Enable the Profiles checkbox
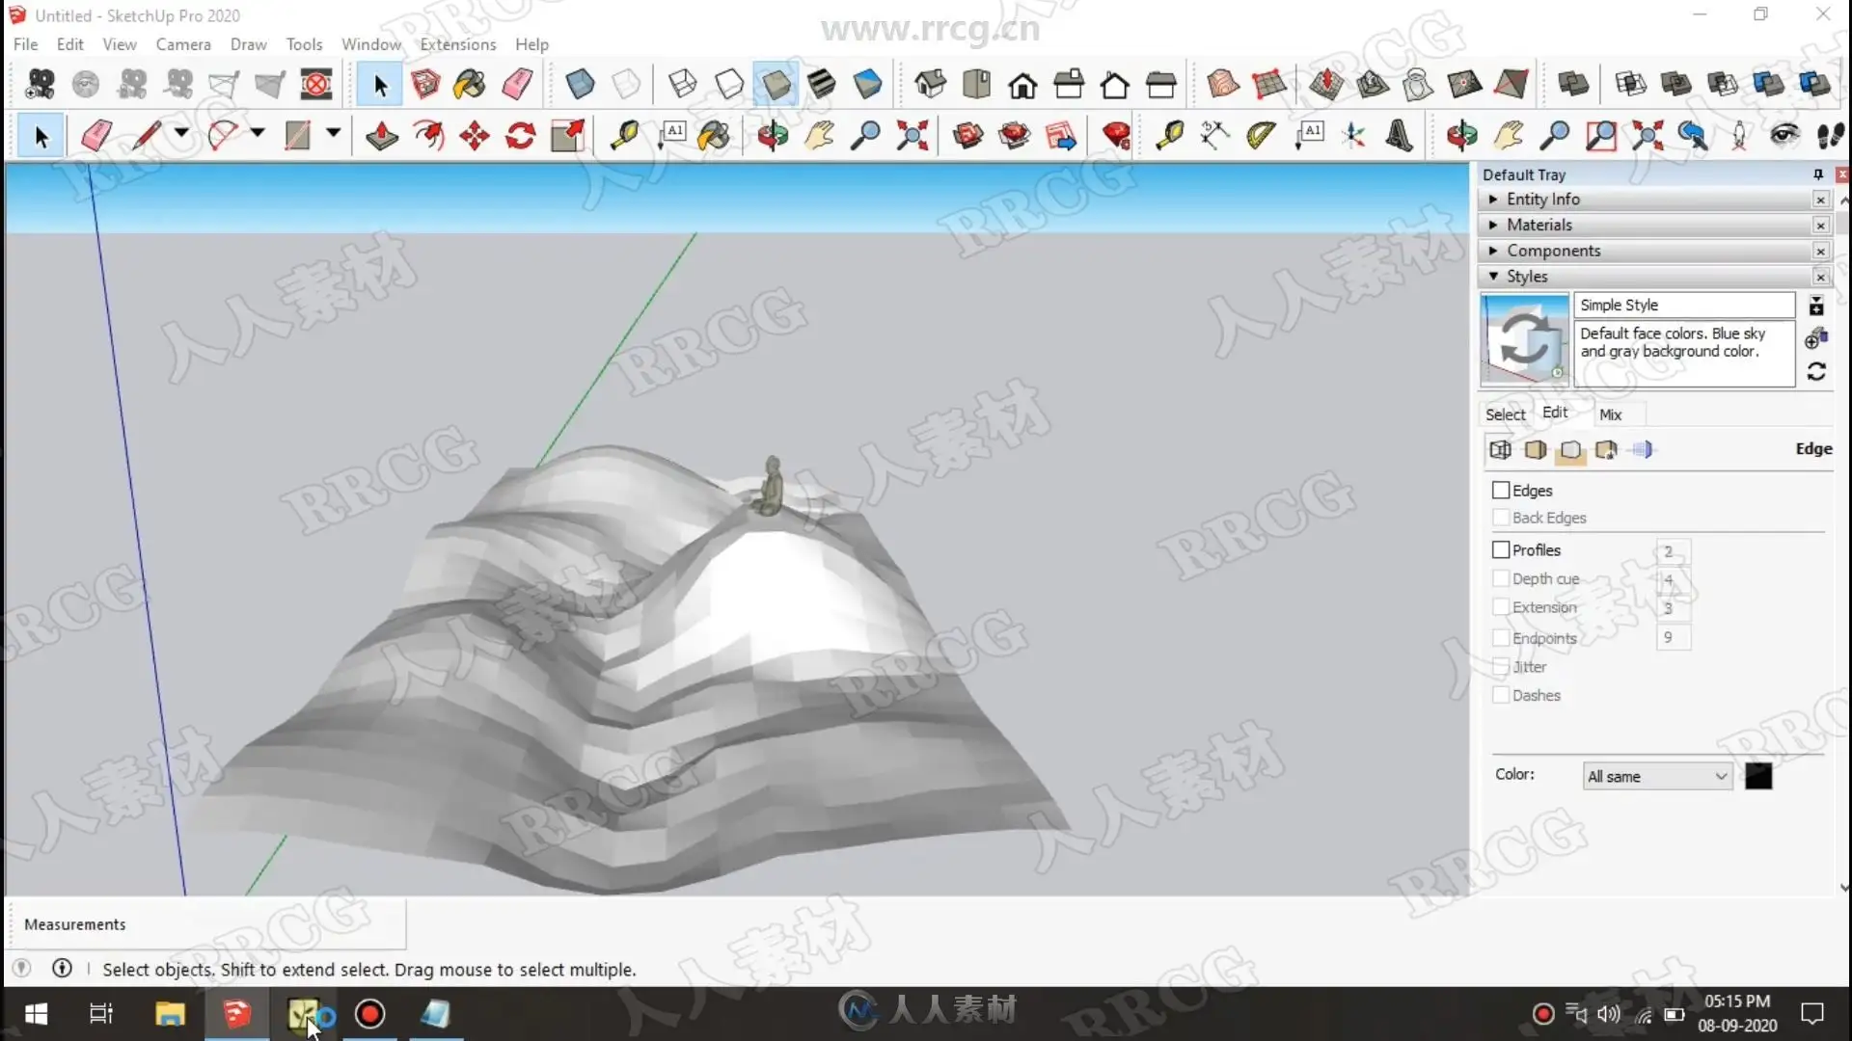1852x1041 pixels. (1501, 550)
